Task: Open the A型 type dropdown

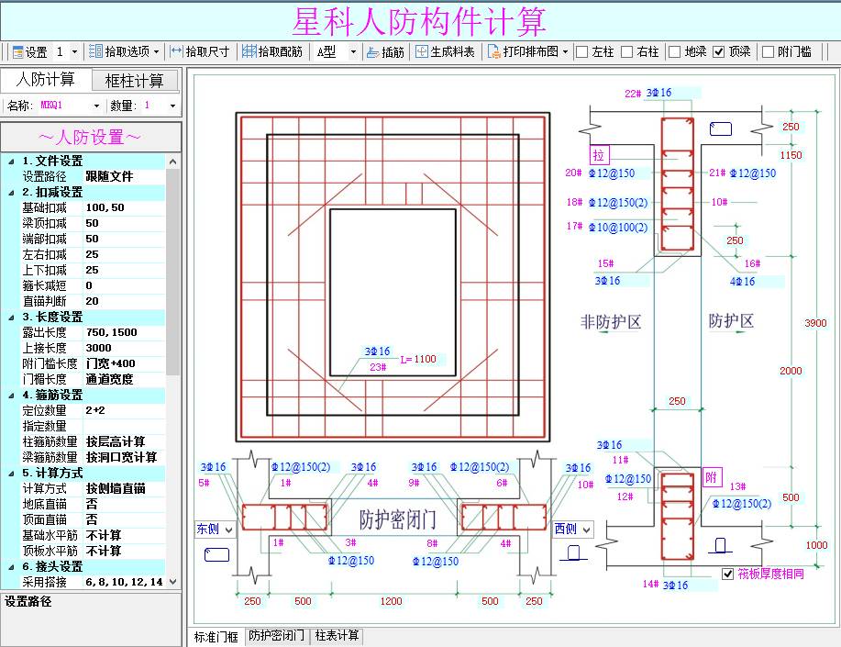Action: coord(353,52)
